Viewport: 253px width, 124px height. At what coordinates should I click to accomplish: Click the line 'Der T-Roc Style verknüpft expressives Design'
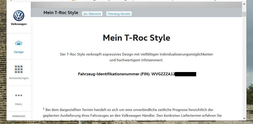coord(137,54)
